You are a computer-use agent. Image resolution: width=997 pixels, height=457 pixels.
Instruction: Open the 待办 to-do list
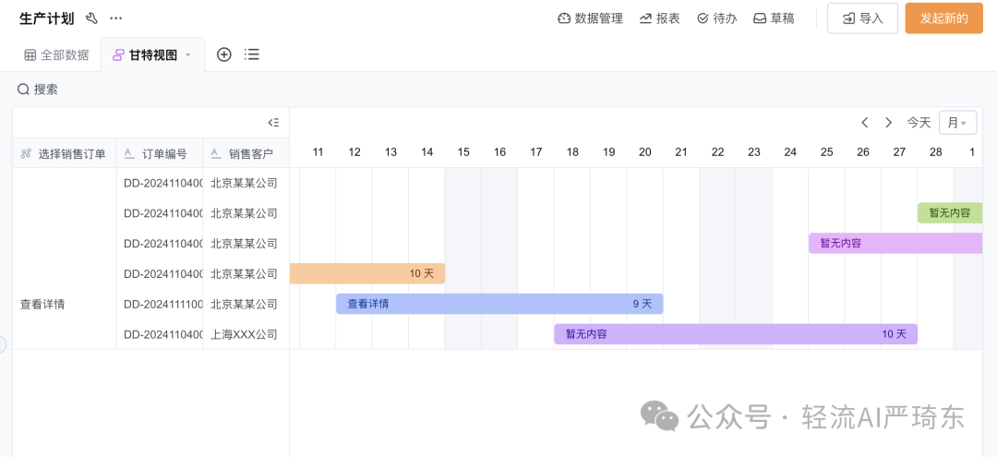(x=716, y=18)
